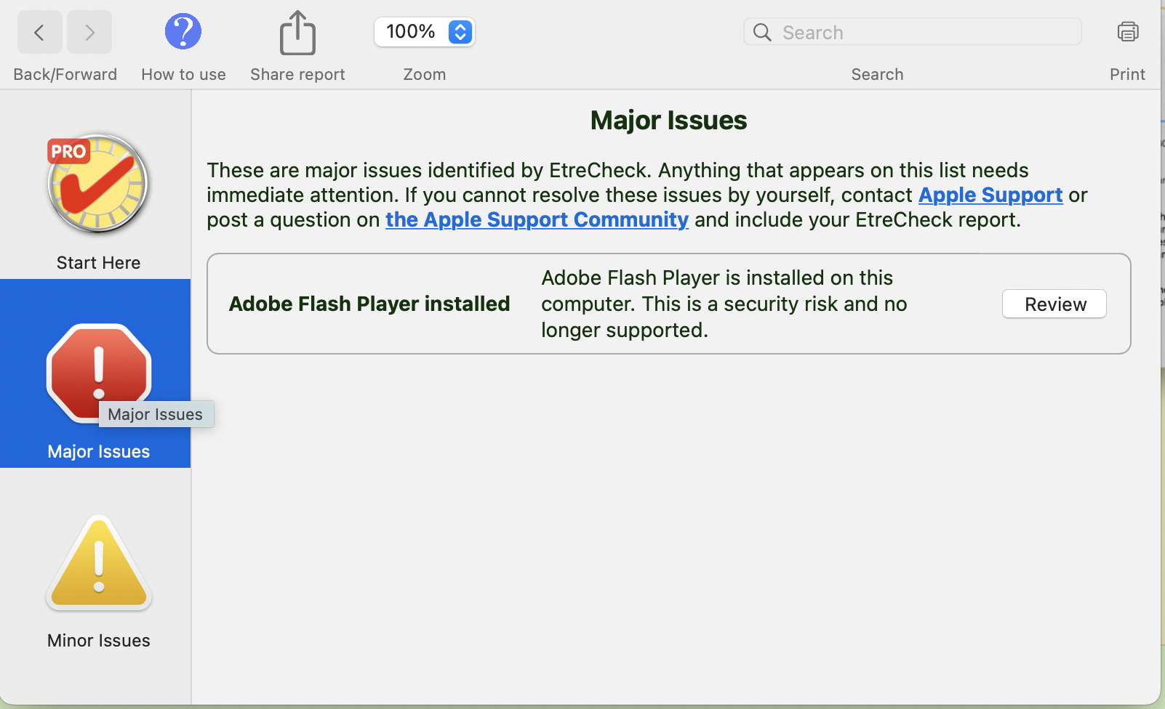Image resolution: width=1165 pixels, height=709 pixels.
Task: Open the 100% zoom dropdown
Action: 425,32
